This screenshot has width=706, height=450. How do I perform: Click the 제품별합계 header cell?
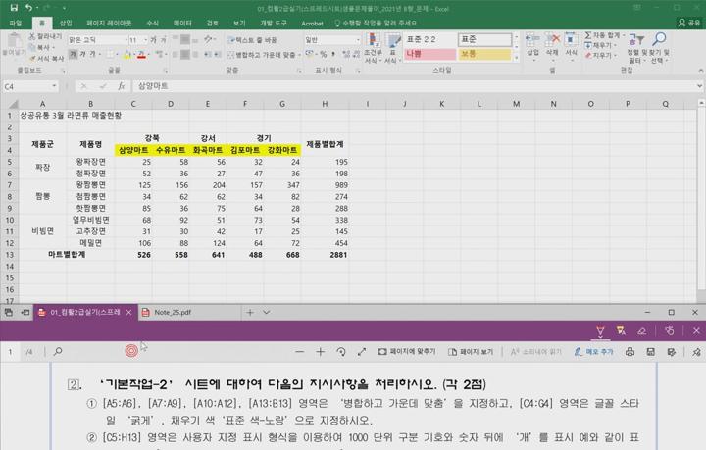point(325,144)
